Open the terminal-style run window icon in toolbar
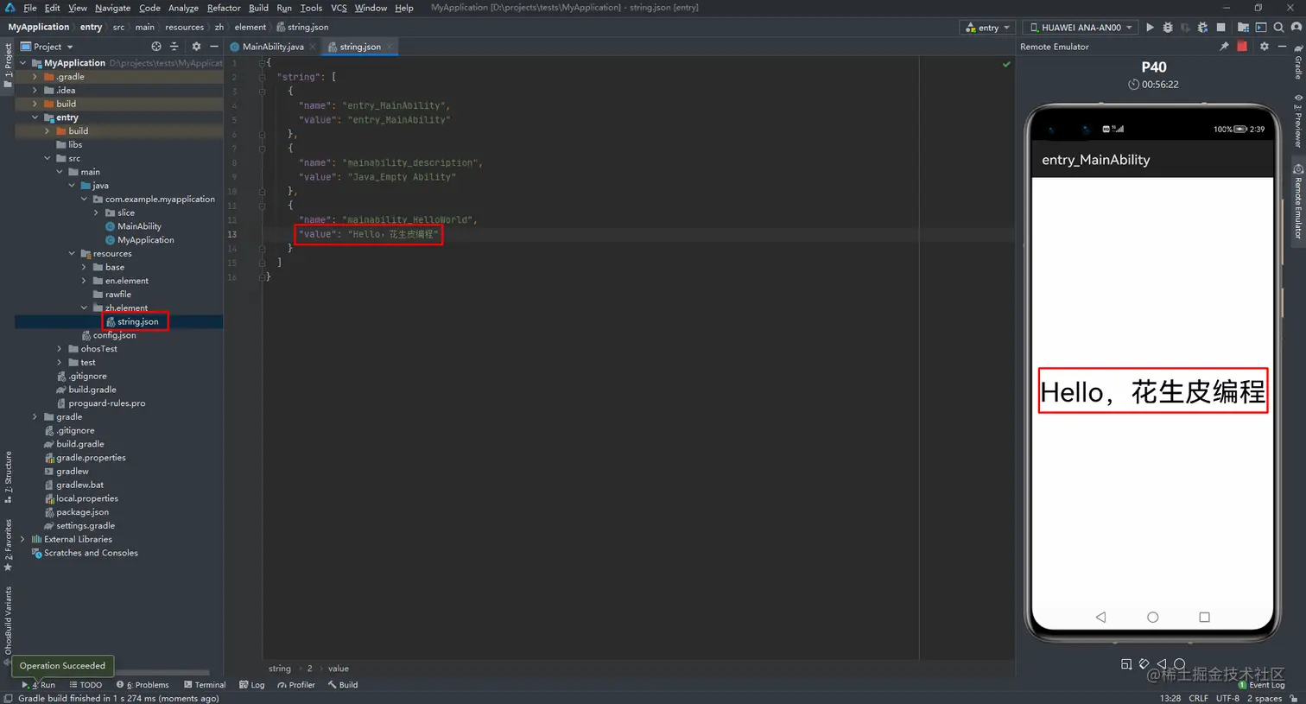The image size is (1306, 704). point(1261,28)
